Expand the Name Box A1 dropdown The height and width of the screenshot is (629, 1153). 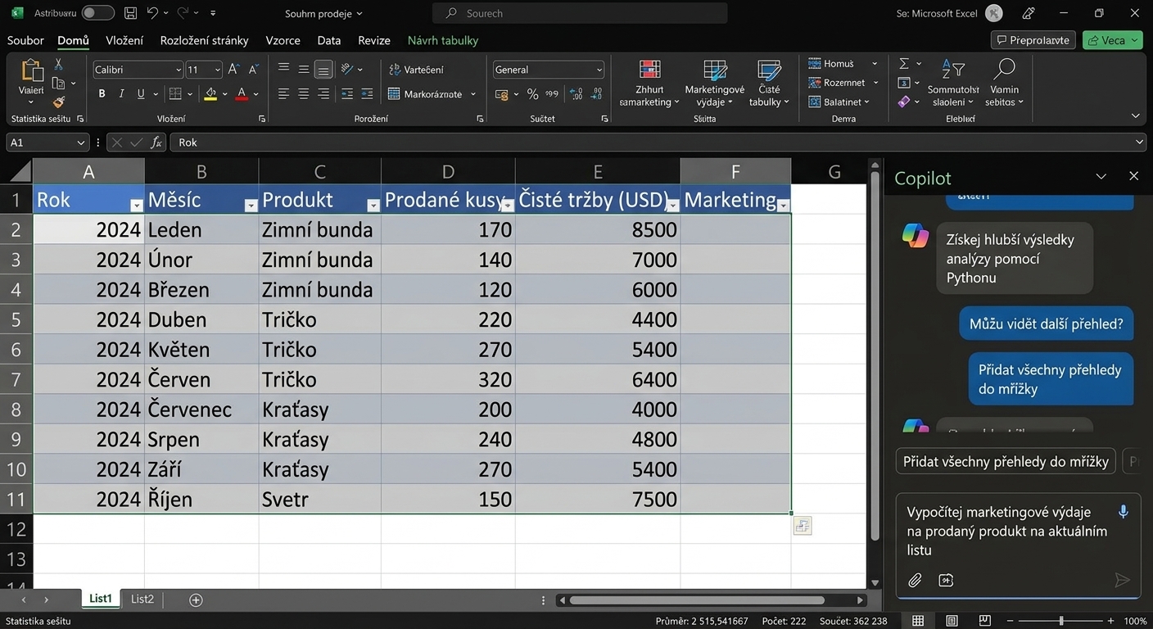(80, 143)
